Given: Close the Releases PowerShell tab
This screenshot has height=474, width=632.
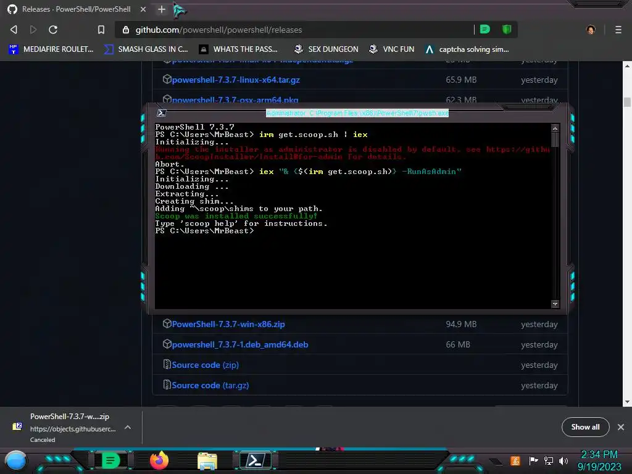Looking at the screenshot, I should (143, 9).
